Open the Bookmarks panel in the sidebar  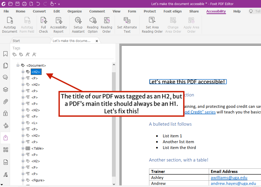pos(5,54)
